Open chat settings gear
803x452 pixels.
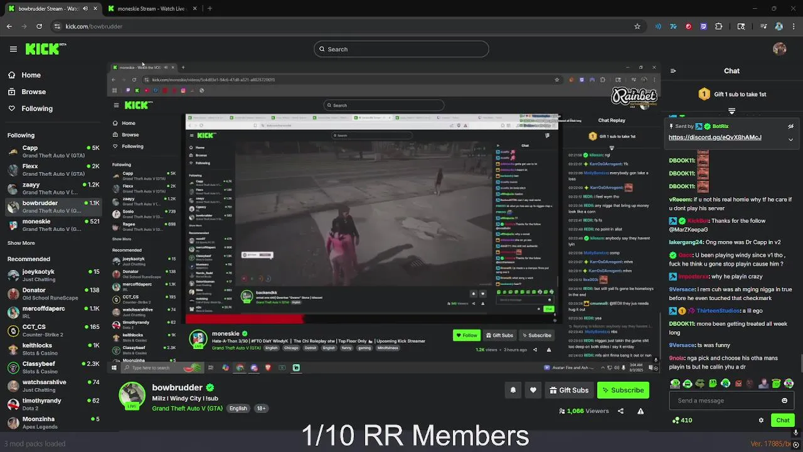click(x=761, y=420)
